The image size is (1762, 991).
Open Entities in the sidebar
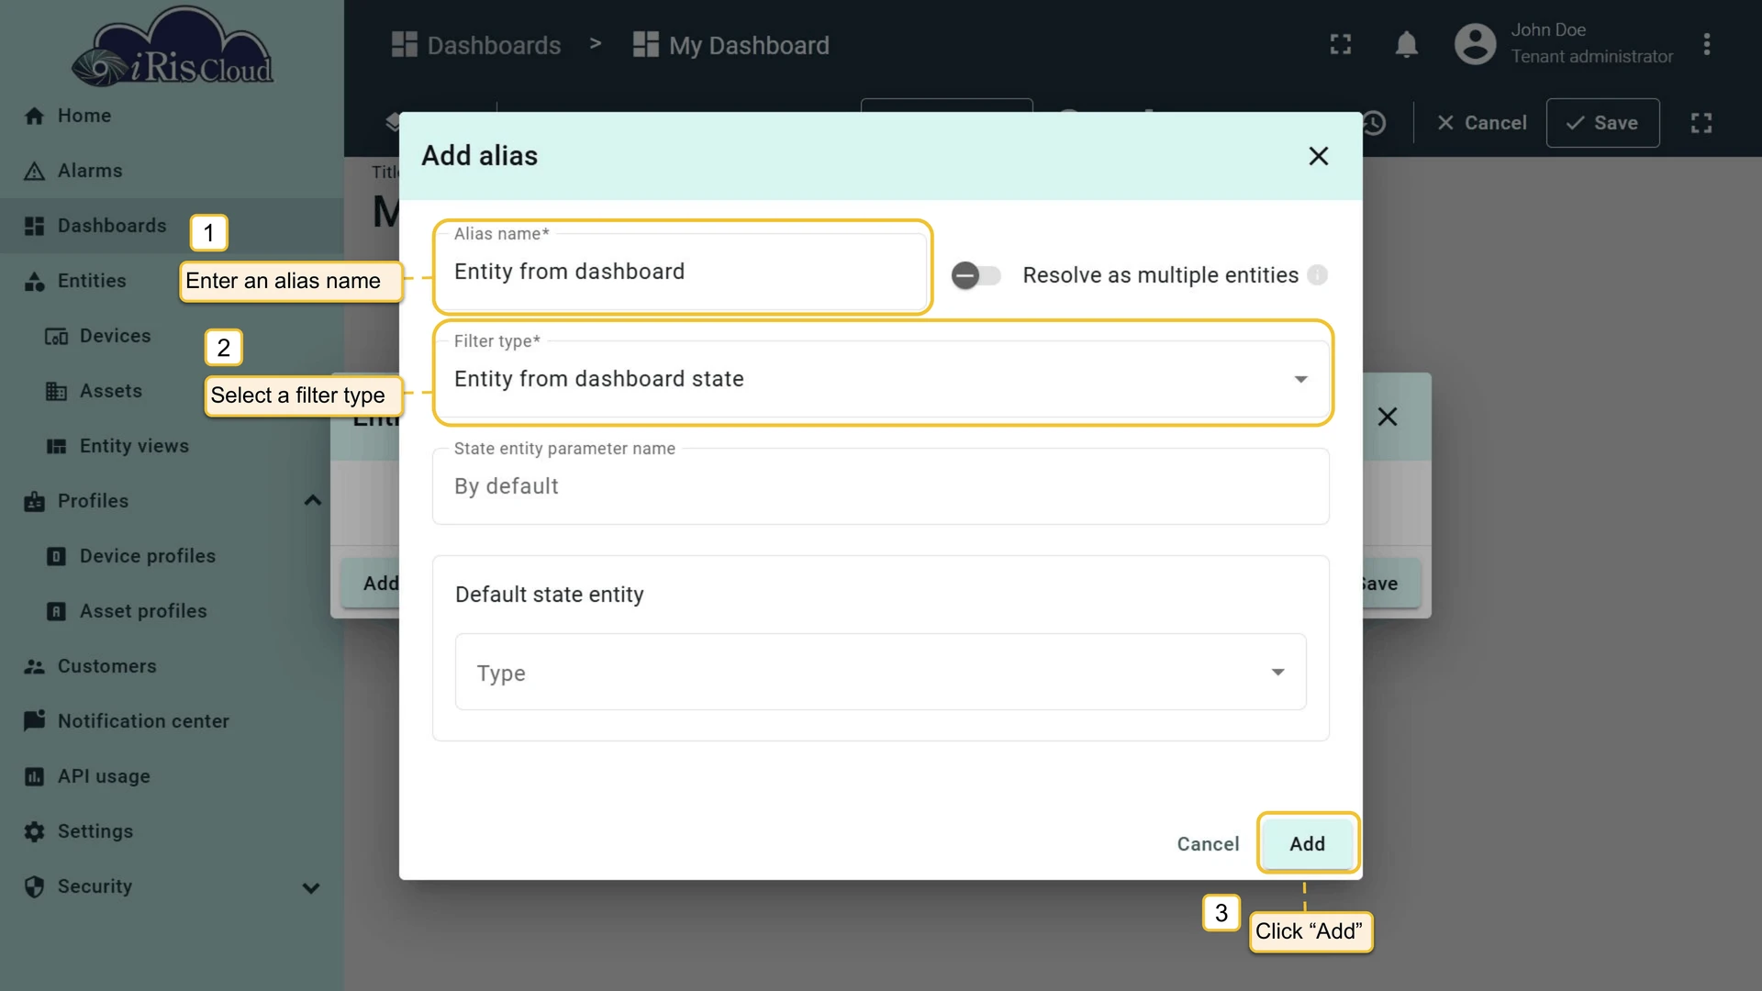click(x=172, y=281)
